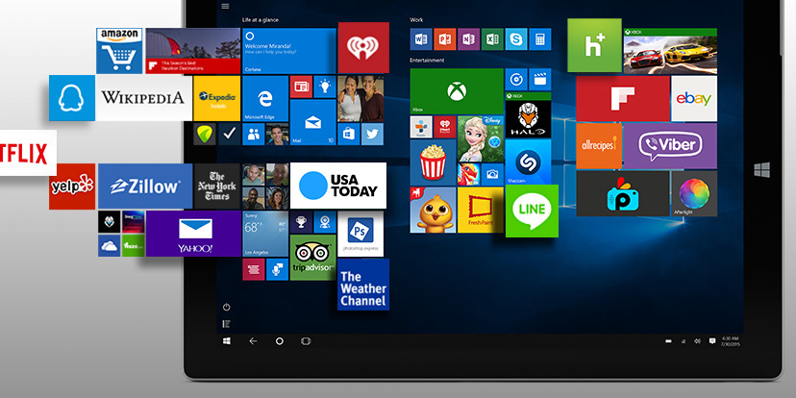Open the Shazam tile

(x=528, y=162)
